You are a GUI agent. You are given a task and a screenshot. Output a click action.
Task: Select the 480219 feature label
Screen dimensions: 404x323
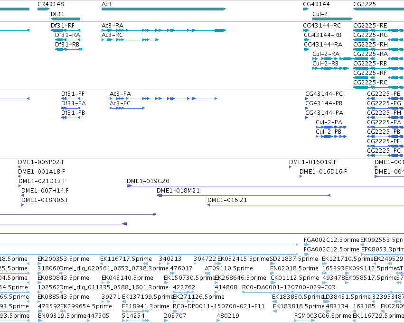228,316
